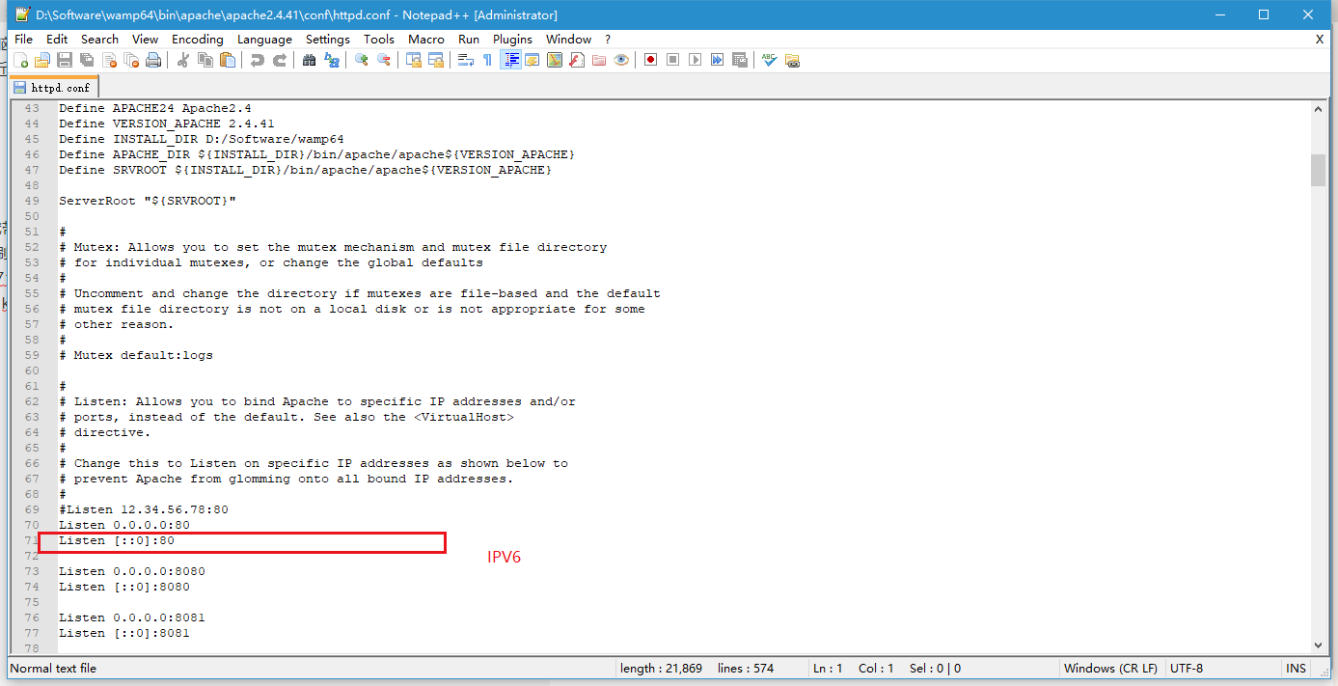The image size is (1338, 686).
Task: Click the Save Recorded Macro icon
Action: (x=739, y=60)
